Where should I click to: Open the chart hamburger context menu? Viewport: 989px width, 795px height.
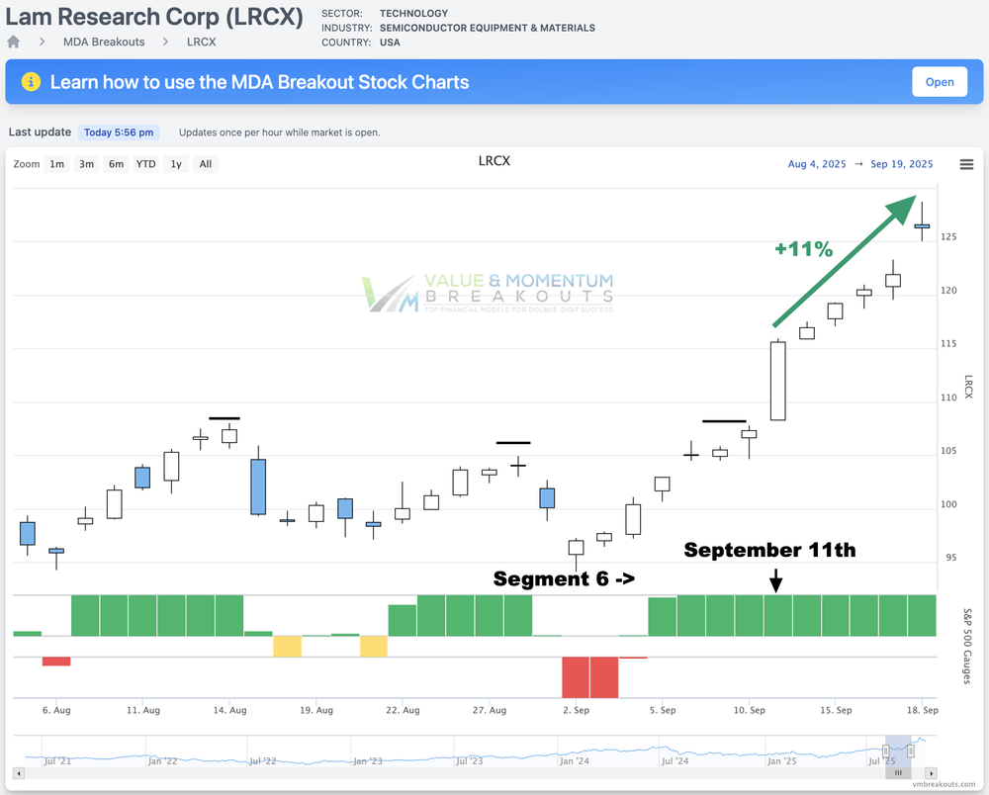pos(966,164)
